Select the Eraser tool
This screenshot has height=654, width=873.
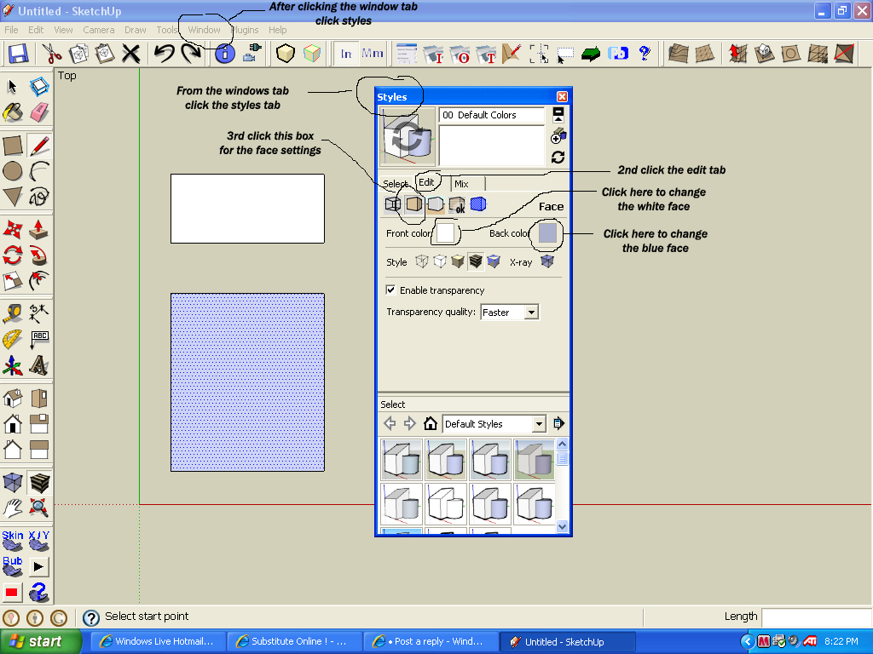tap(39, 112)
